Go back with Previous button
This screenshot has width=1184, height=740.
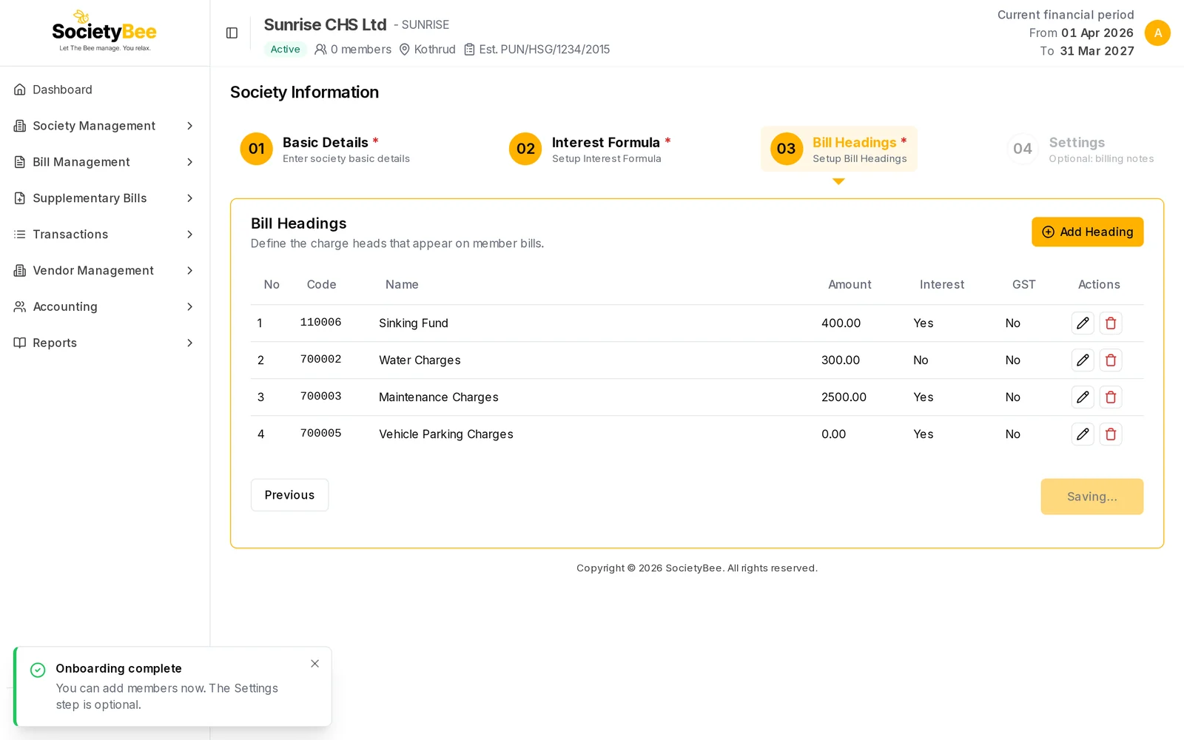coord(289,495)
